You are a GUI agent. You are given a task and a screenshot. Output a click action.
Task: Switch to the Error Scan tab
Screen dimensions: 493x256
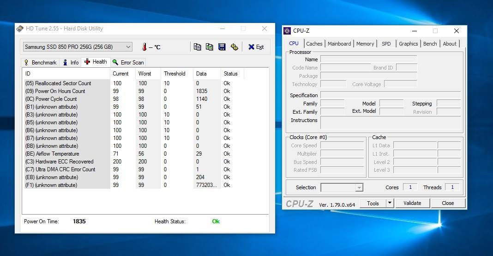coord(128,62)
